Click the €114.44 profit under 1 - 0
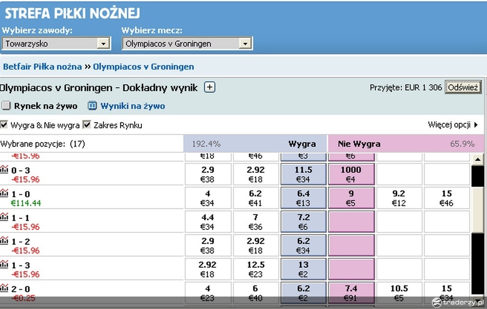This screenshot has height=309, width=487. click(26, 203)
